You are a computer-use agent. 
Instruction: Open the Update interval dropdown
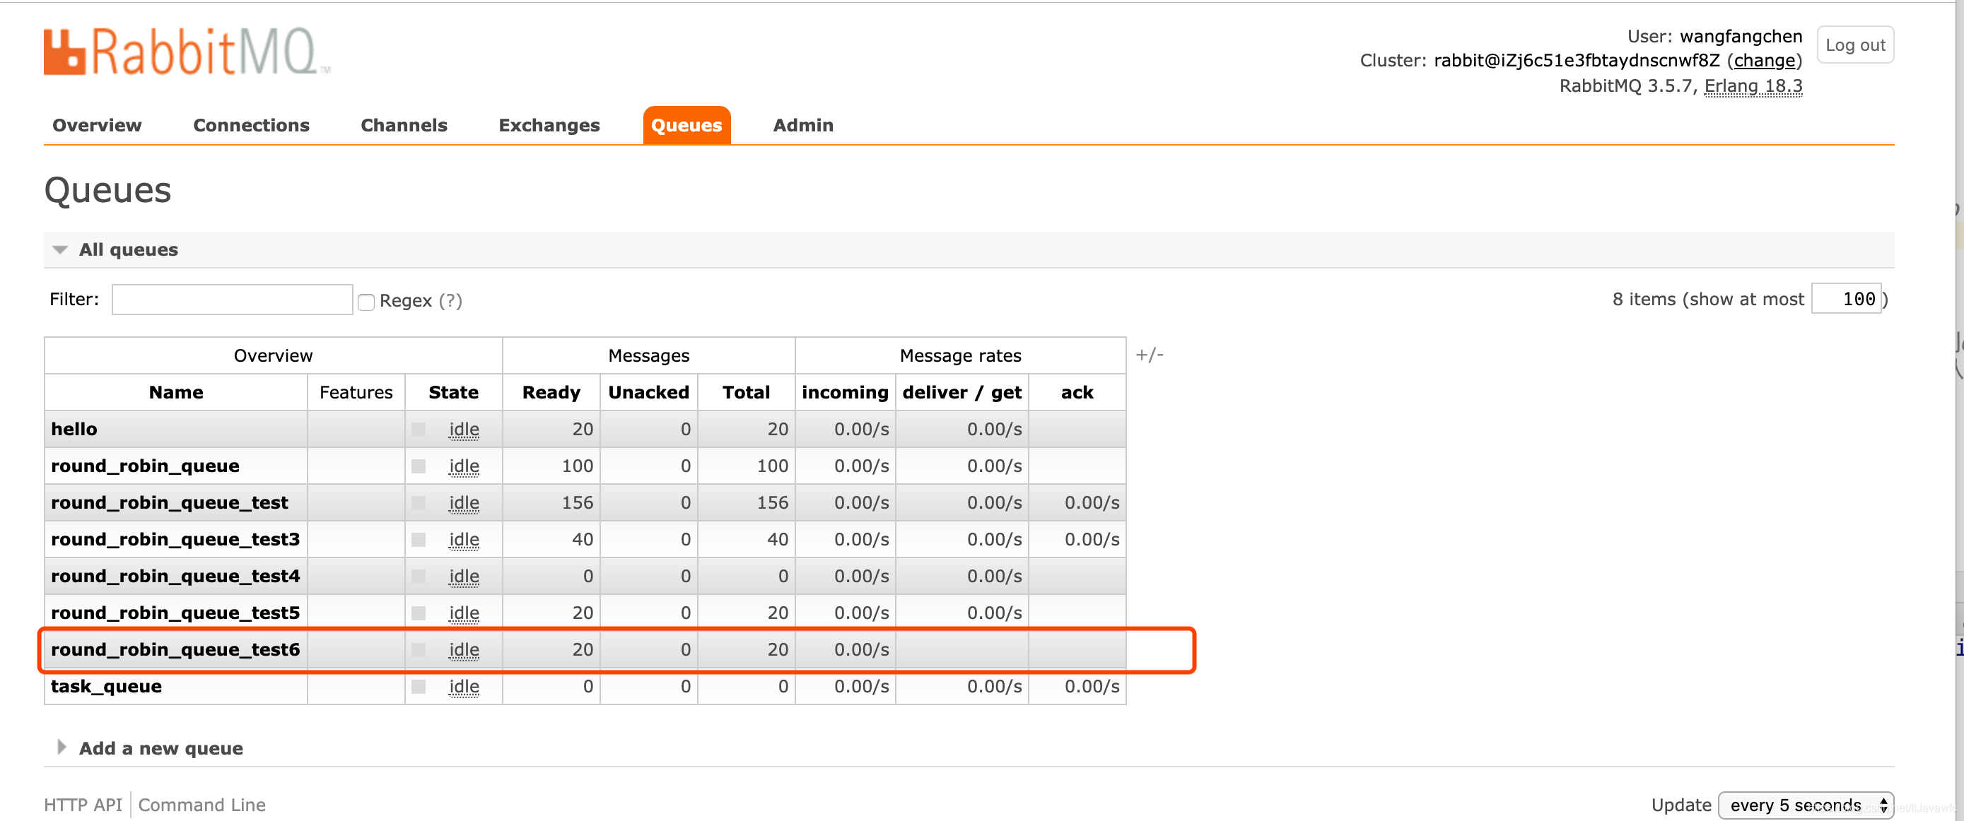(1806, 805)
